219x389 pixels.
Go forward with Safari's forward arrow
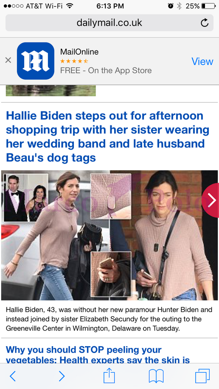tap(62, 376)
